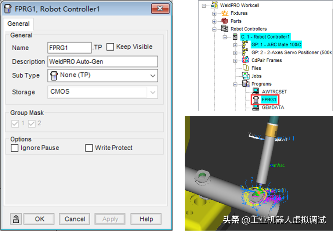The image size is (333, 231).
Task: Click the AWTRCSET program icon
Action: coord(256,91)
